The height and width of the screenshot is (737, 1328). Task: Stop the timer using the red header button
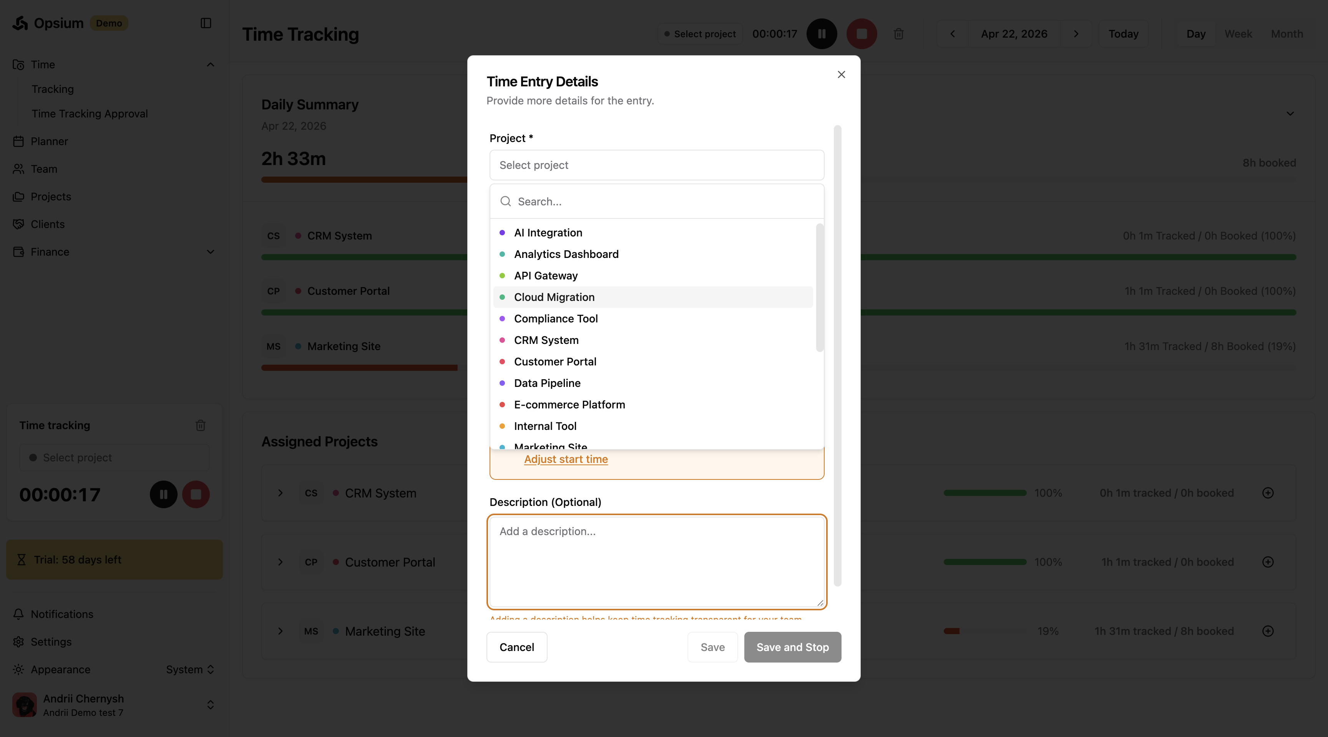(862, 34)
